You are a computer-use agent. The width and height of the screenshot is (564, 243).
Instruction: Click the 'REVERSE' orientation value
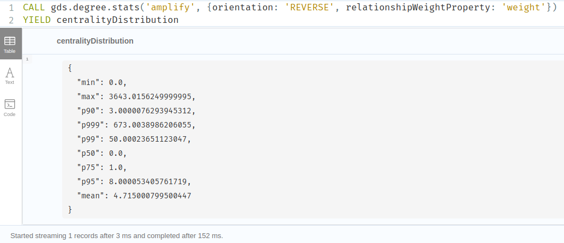coord(309,7)
